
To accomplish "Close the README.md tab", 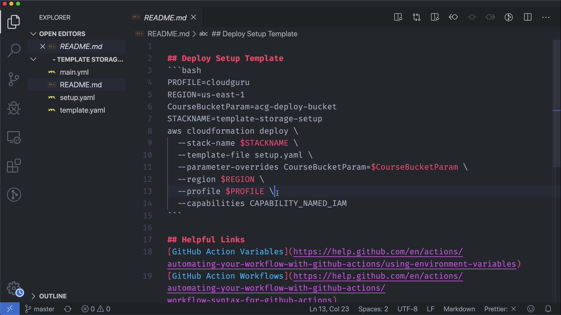I will pos(193,17).
